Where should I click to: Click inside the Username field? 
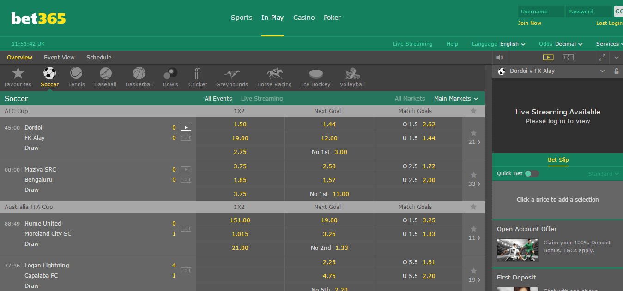click(x=540, y=11)
